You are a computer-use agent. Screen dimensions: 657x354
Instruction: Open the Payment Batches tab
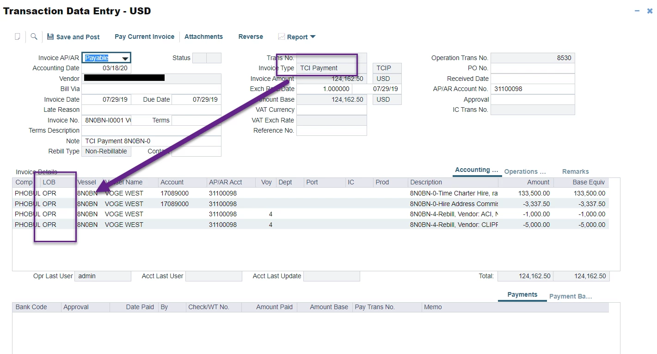(570, 296)
